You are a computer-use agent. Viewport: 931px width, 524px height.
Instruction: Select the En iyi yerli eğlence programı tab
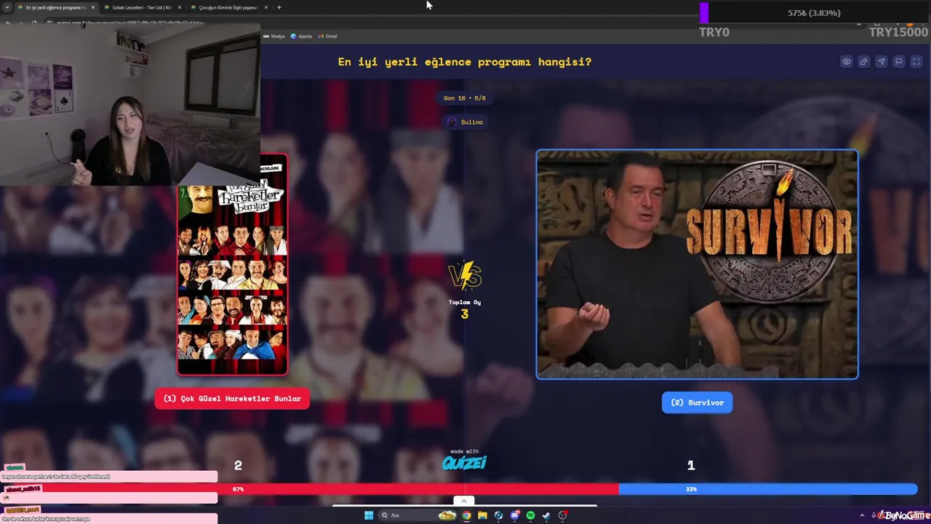[55, 7]
